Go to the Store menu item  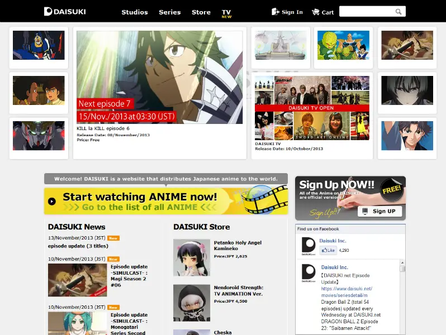201,12
